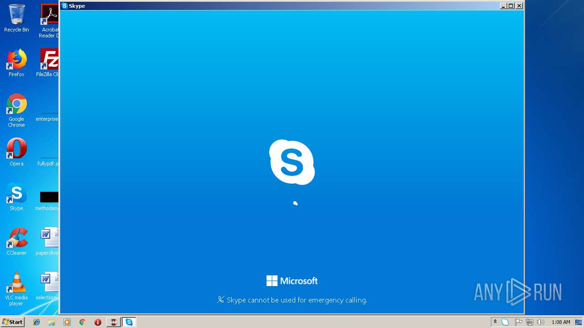The image size is (584, 328).
Task: Launch Internet Explorer from taskbar
Action: click(x=36, y=322)
